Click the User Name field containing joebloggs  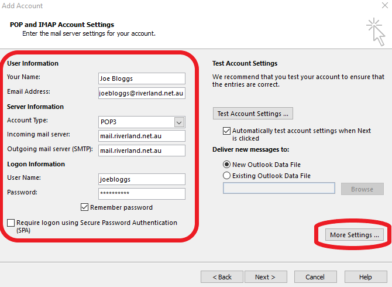[x=142, y=179]
